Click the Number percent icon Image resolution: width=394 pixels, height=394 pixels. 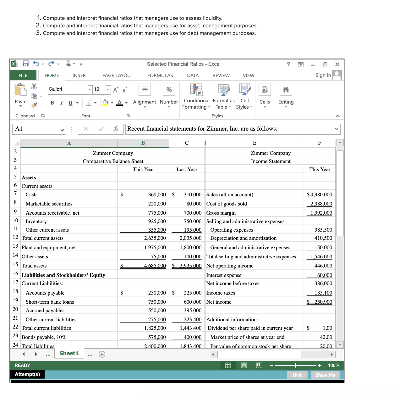coord(169,89)
